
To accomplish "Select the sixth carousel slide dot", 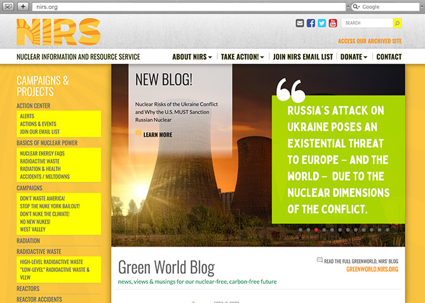I will (340, 229).
